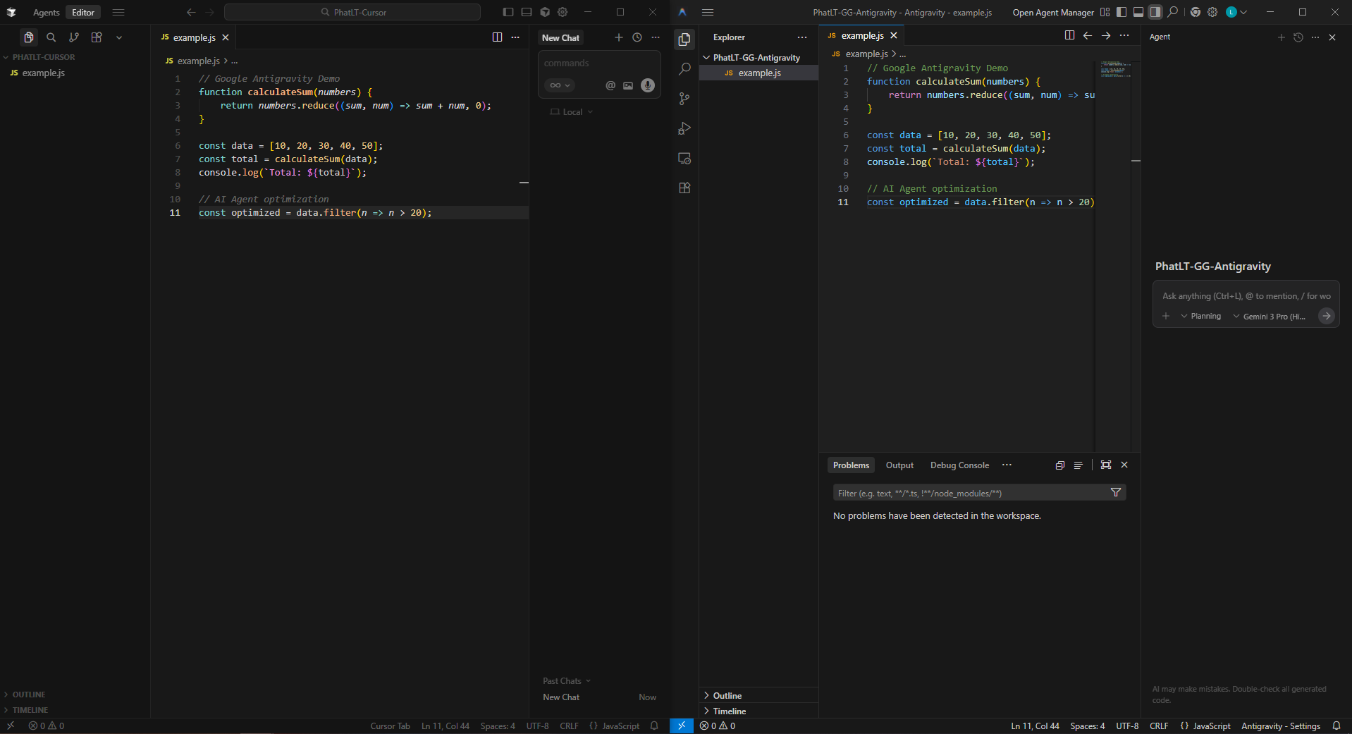This screenshot has width=1352, height=734.
Task: Open the Gemini 3 Pro model dropdown
Action: (x=1269, y=317)
